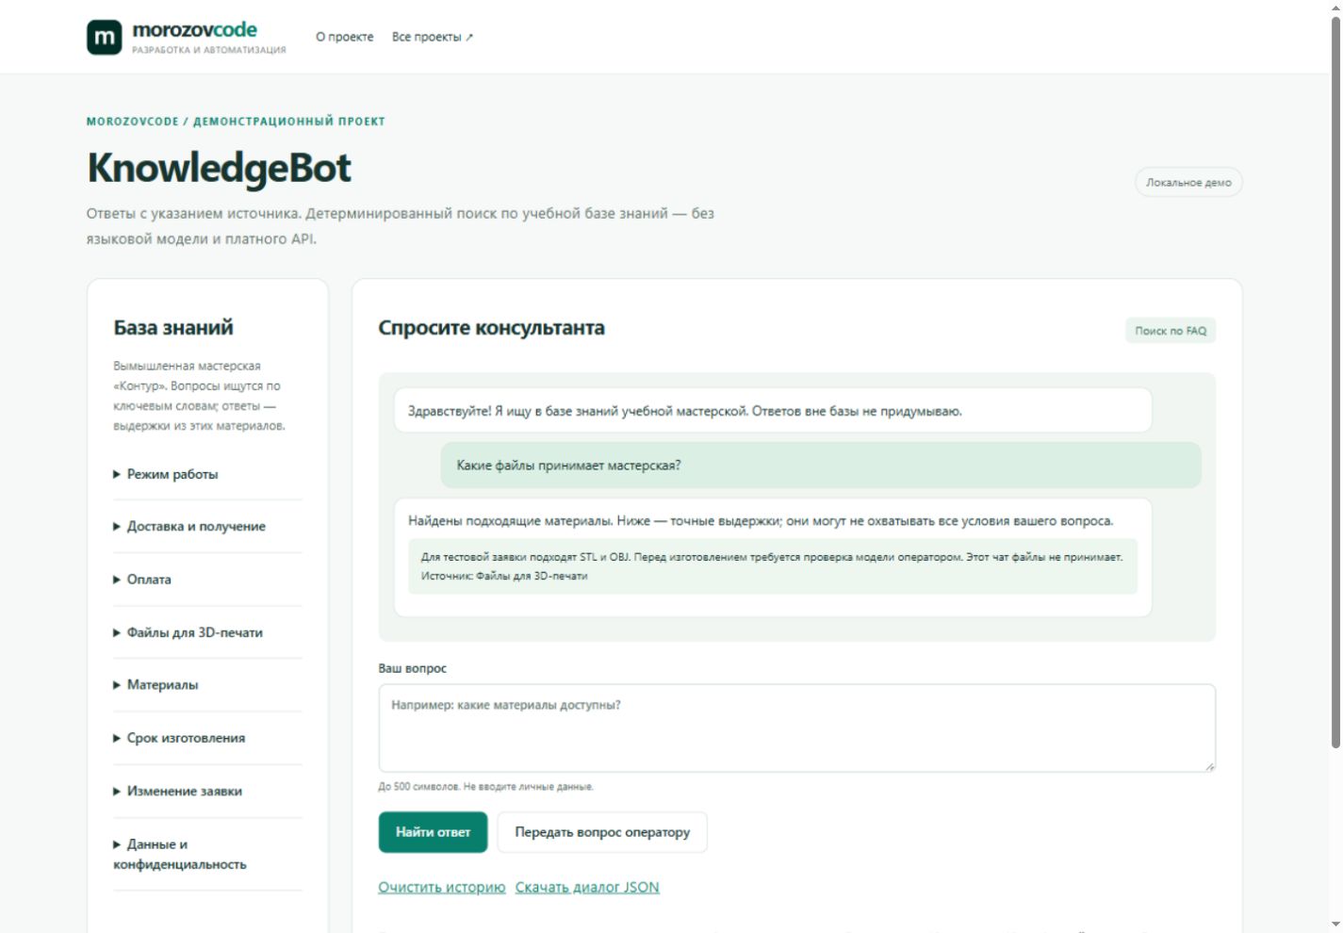Expand "Изменение заявки" section

point(207,791)
